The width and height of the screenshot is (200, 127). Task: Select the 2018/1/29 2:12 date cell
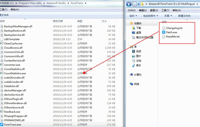[62, 39]
